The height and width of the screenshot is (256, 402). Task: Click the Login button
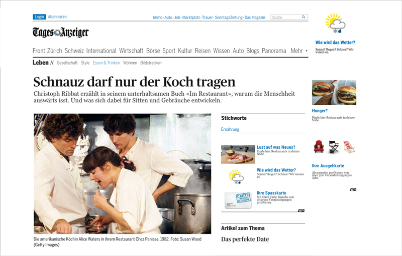[39, 17]
